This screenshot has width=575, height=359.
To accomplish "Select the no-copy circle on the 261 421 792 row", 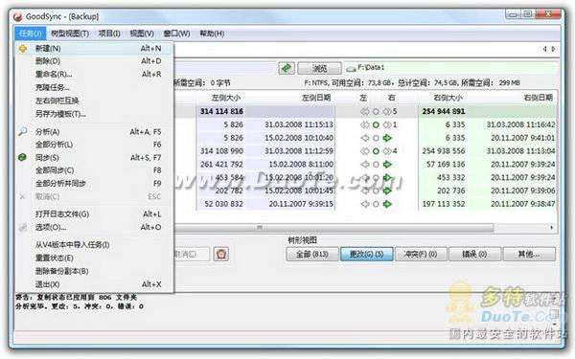I will (376, 165).
